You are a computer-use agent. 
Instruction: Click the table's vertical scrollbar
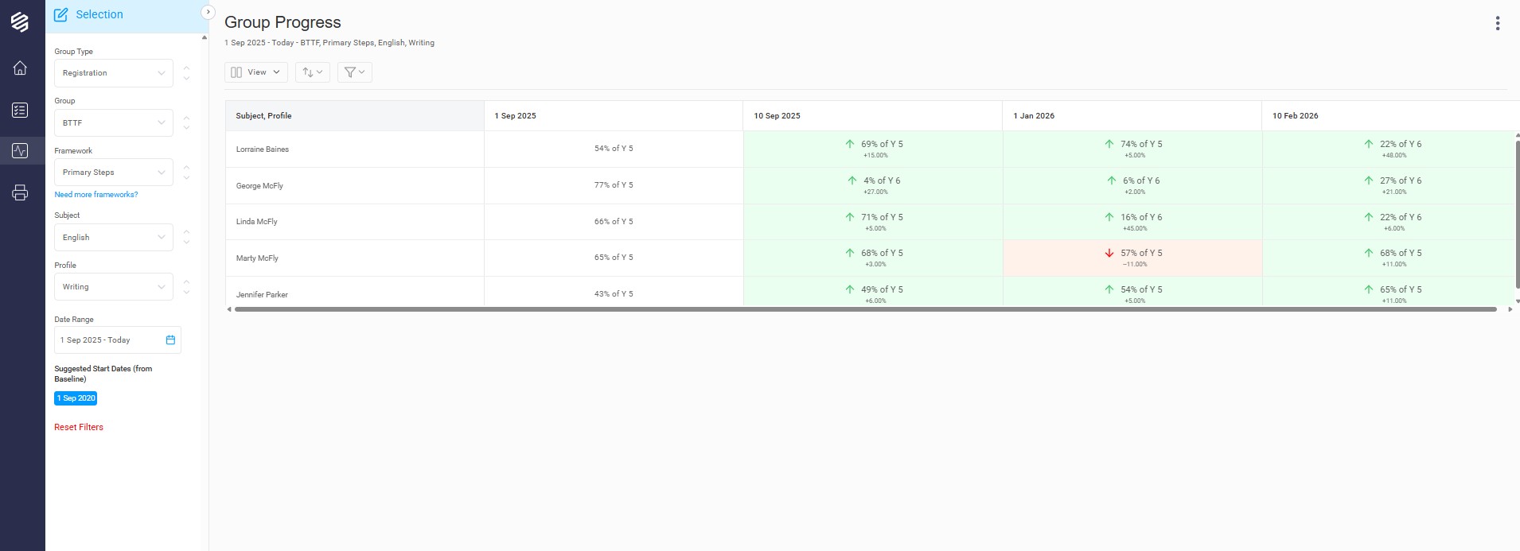click(1517, 215)
